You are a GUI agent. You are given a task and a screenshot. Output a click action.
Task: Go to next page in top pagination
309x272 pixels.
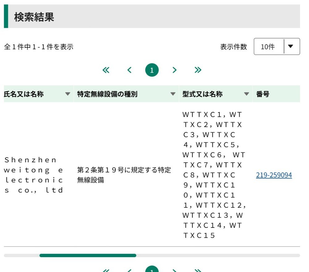[x=174, y=70]
